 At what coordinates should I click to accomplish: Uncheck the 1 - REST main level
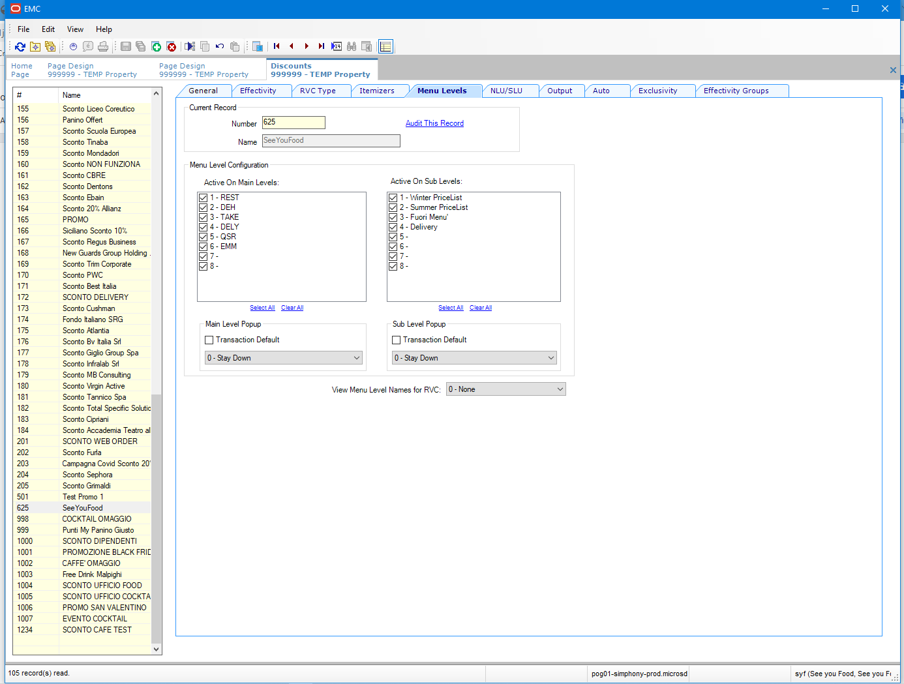[203, 198]
